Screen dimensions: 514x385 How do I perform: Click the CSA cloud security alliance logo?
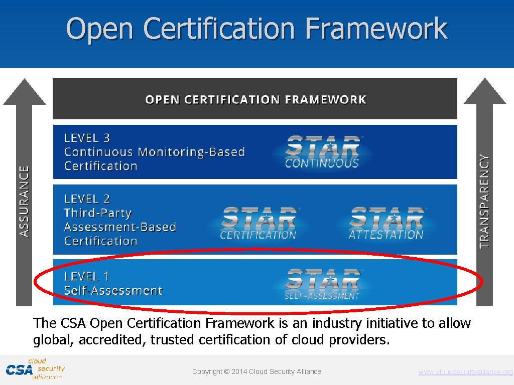34,370
